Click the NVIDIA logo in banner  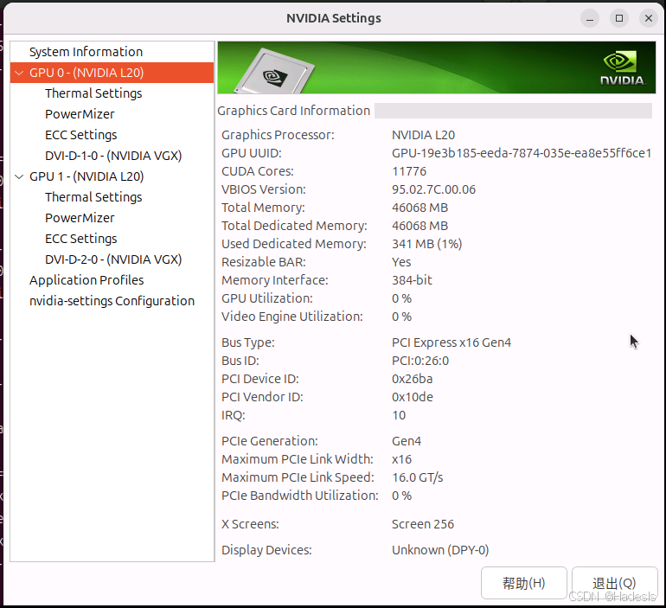coord(622,68)
